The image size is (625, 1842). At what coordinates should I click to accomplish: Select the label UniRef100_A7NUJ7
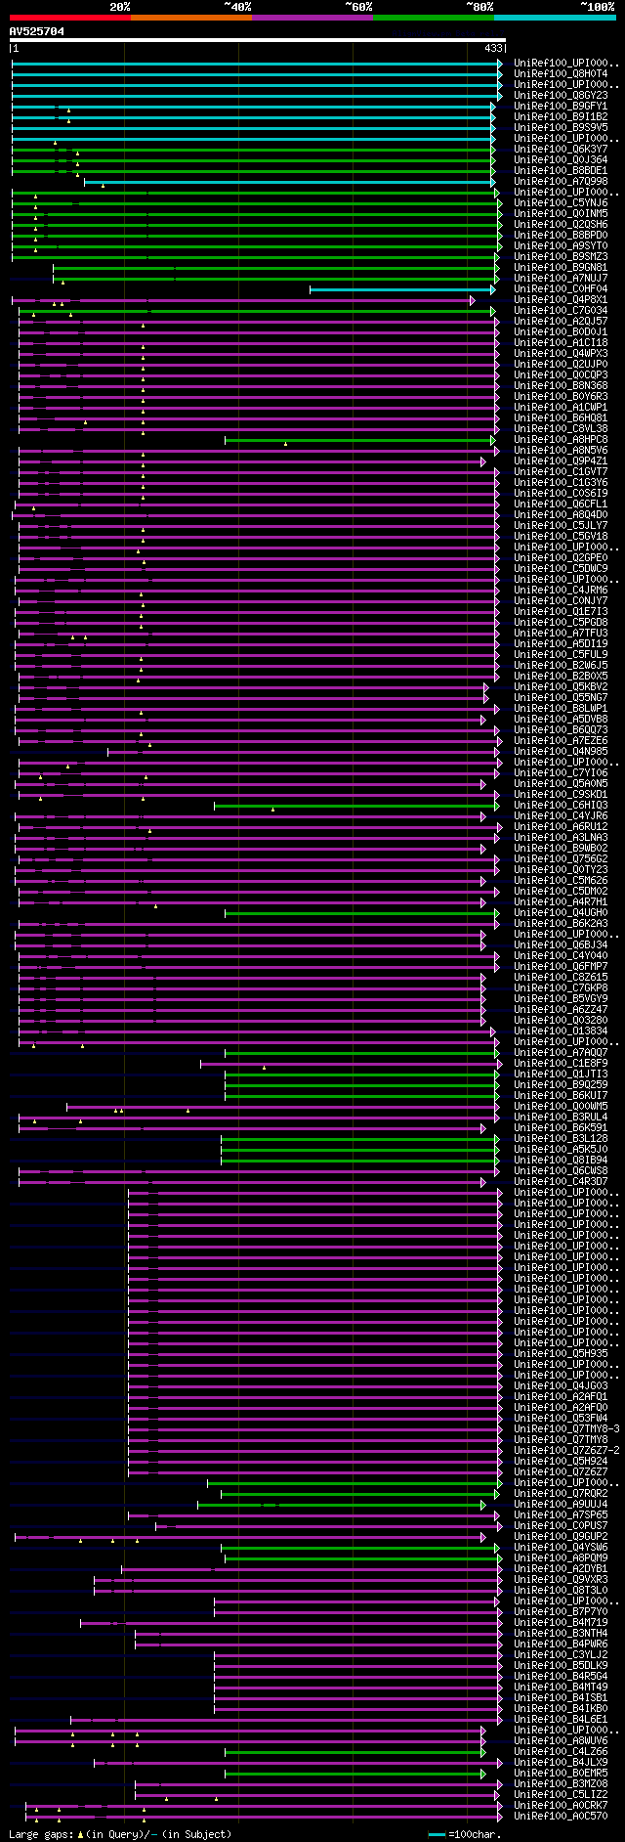click(561, 278)
